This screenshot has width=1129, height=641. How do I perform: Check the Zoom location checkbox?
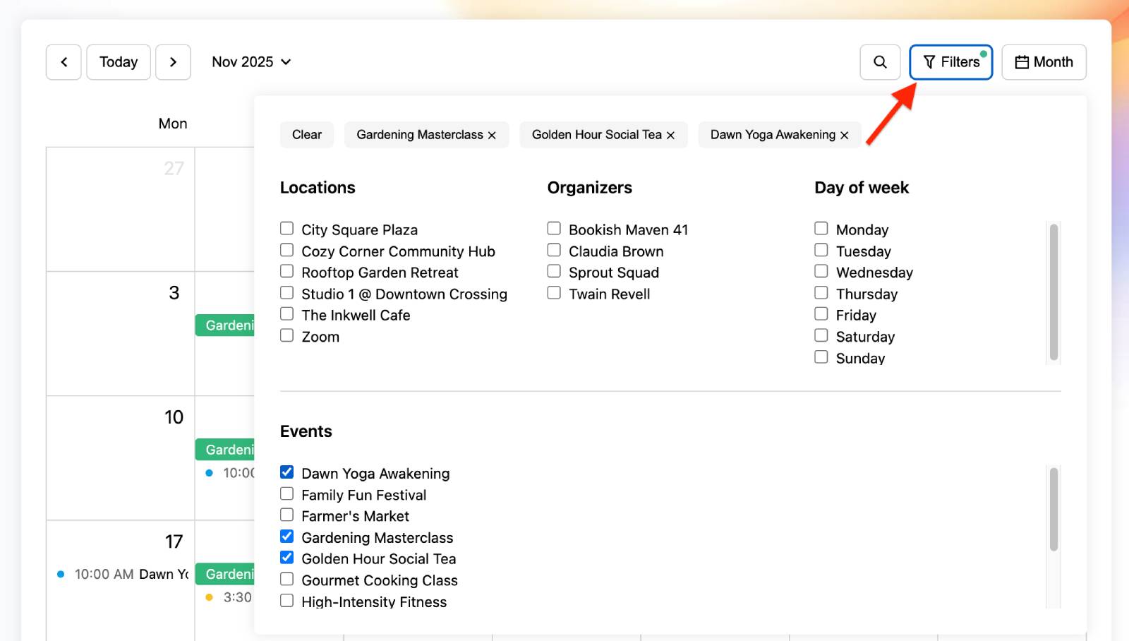click(x=287, y=336)
